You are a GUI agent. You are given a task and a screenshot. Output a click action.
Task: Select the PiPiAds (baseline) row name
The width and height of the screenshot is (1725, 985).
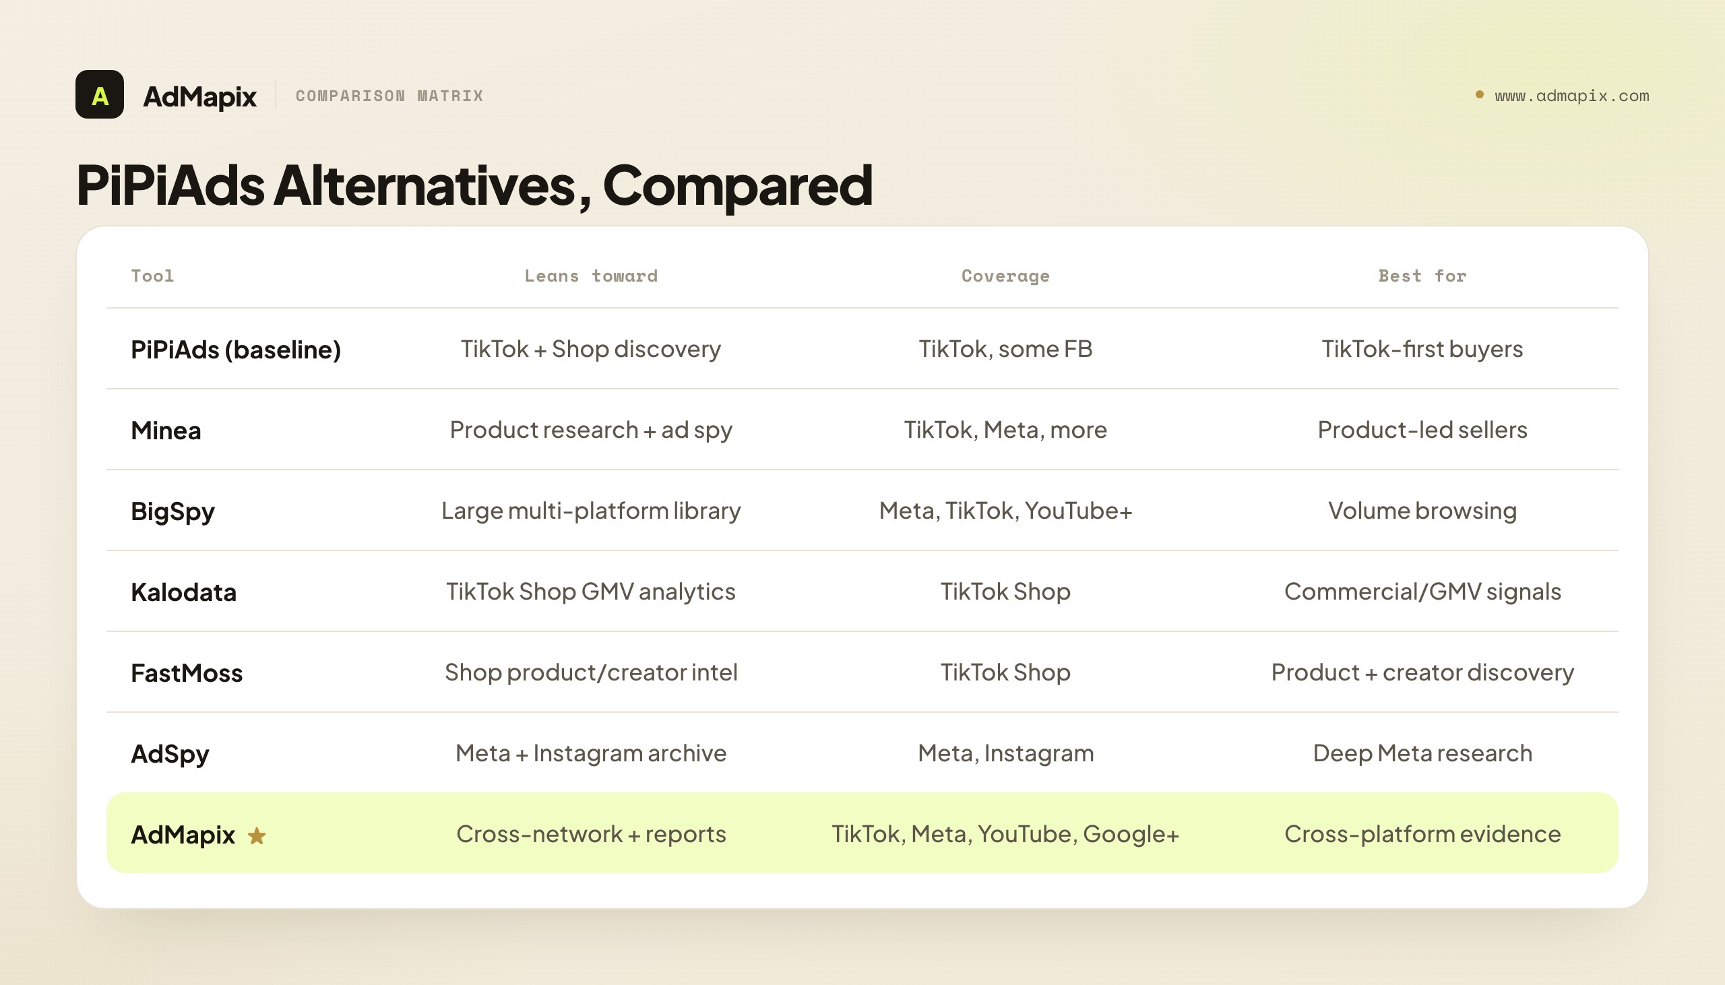(235, 349)
